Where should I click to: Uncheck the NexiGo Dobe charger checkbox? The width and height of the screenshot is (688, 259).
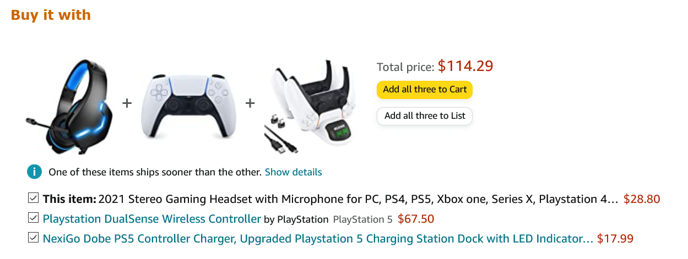pyautogui.click(x=33, y=238)
